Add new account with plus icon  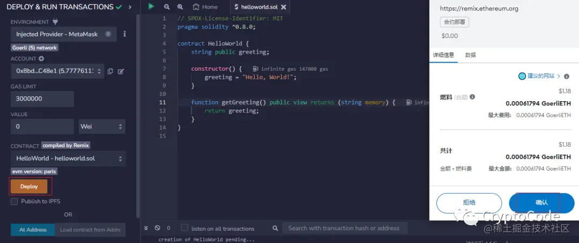point(41,59)
